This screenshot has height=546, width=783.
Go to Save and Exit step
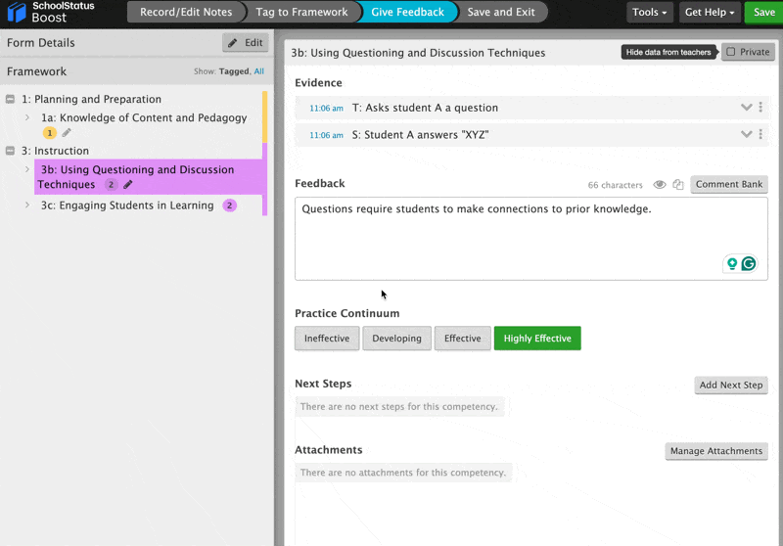501,12
